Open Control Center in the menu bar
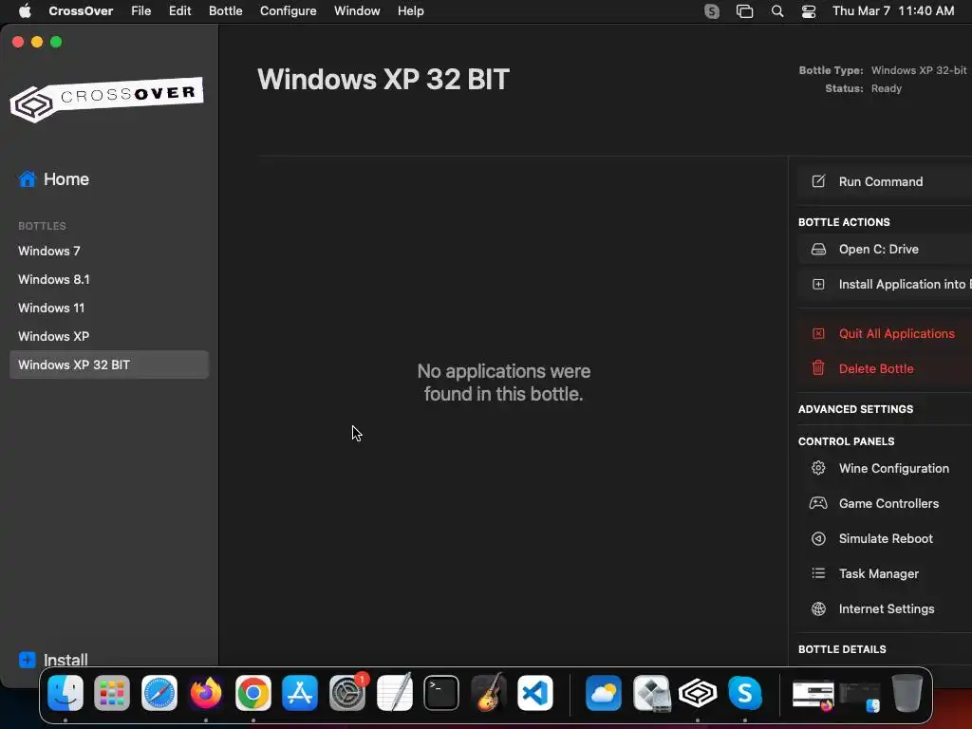Image resolution: width=972 pixels, height=729 pixels. tap(809, 11)
